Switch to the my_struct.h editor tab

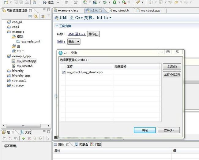121,10
